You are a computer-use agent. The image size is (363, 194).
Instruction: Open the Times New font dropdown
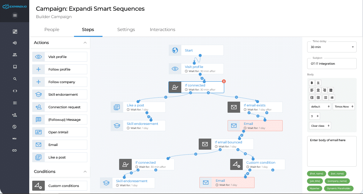point(344,106)
